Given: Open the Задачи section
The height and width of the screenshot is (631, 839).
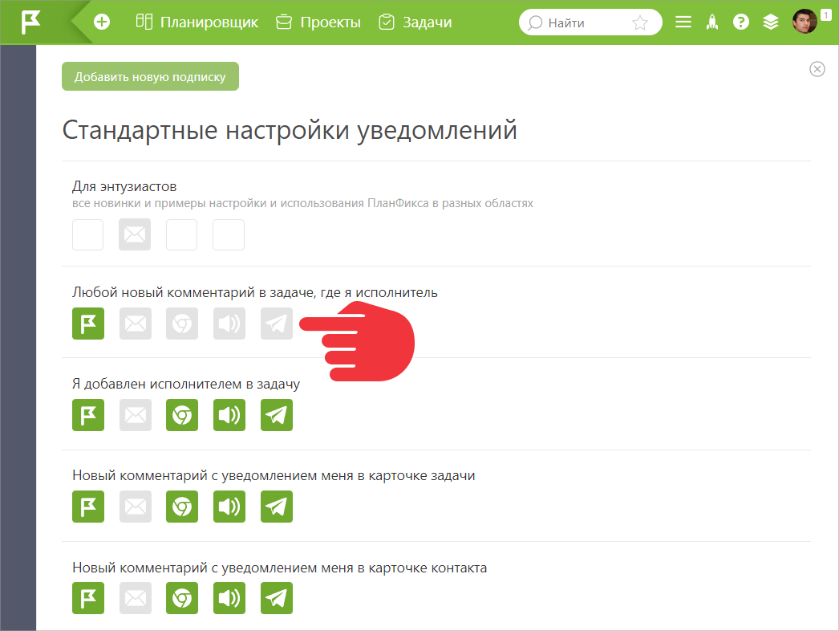Looking at the screenshot, I should point(415,22).
